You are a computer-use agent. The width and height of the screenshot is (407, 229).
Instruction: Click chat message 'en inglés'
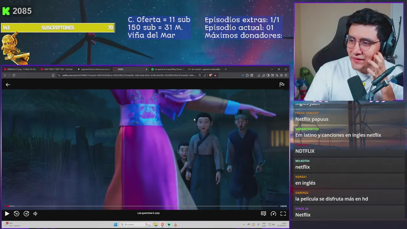(x=305, y=183)
